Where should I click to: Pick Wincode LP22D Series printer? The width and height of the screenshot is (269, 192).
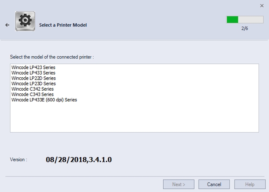click(x=33, y=78)
